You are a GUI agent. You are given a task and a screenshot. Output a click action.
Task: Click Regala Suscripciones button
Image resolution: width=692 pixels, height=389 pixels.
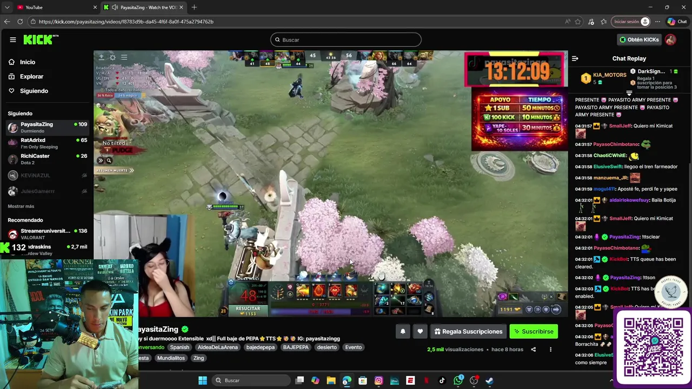(x=468, y=332)
